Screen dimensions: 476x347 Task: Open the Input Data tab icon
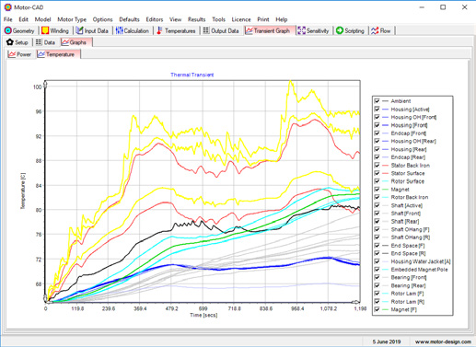79,30
